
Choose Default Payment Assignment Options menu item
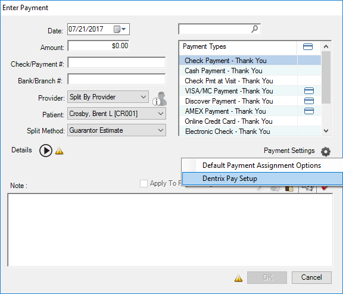(262, 165)
